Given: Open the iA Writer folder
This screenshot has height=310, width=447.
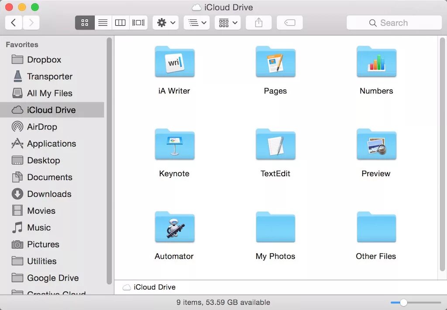Looking at the screenshot, I should 175,62.
